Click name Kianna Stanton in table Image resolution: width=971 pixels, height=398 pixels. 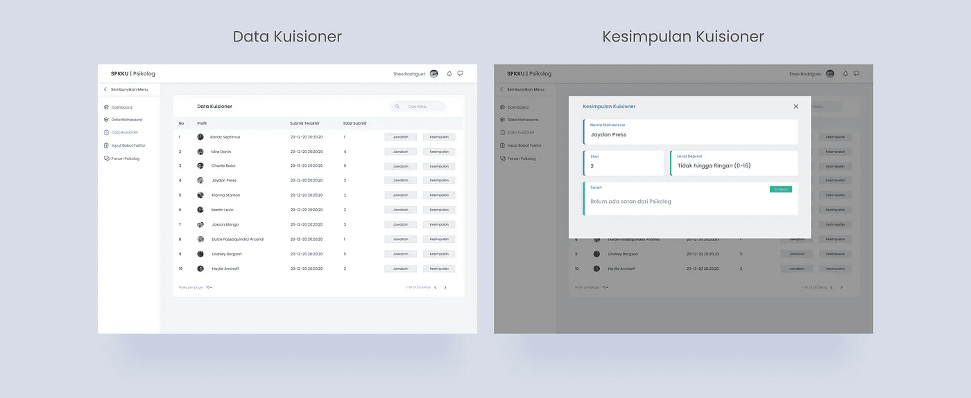click(x=225, y=195)
